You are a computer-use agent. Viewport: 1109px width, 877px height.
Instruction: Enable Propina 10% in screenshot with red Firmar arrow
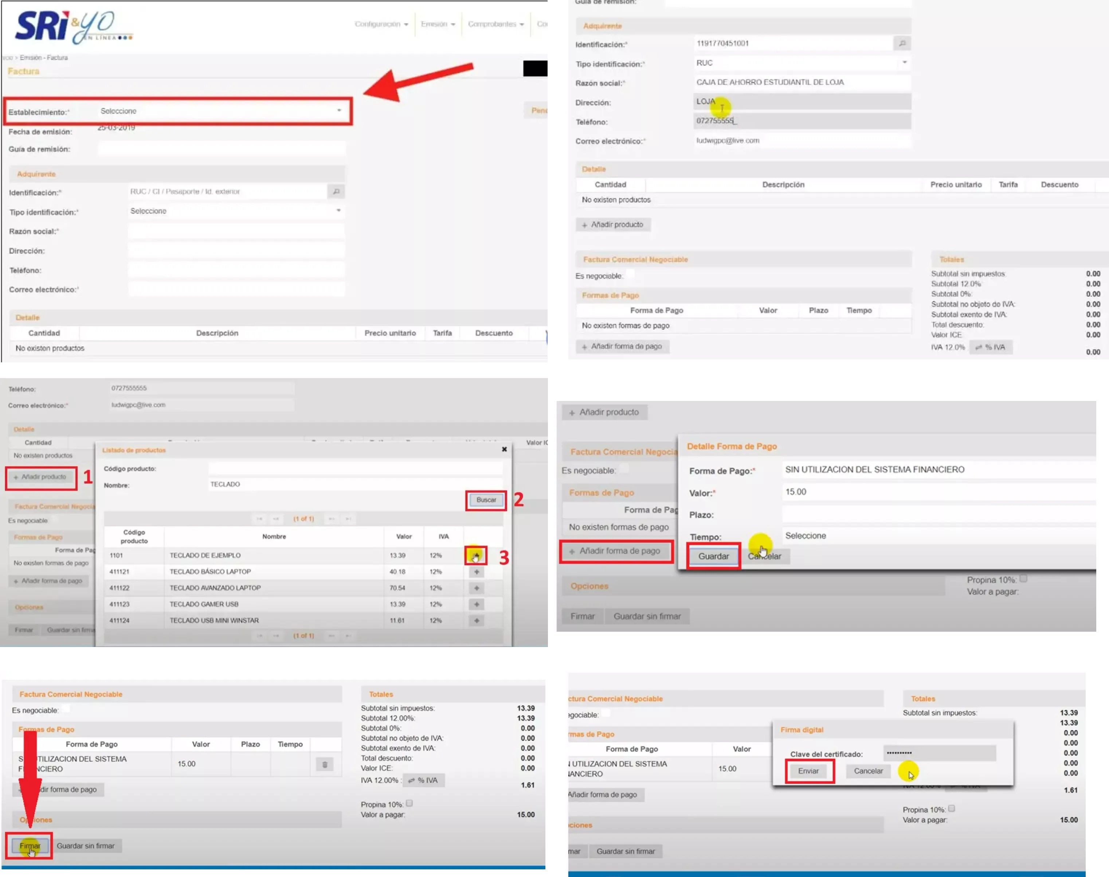coord(409,803)
